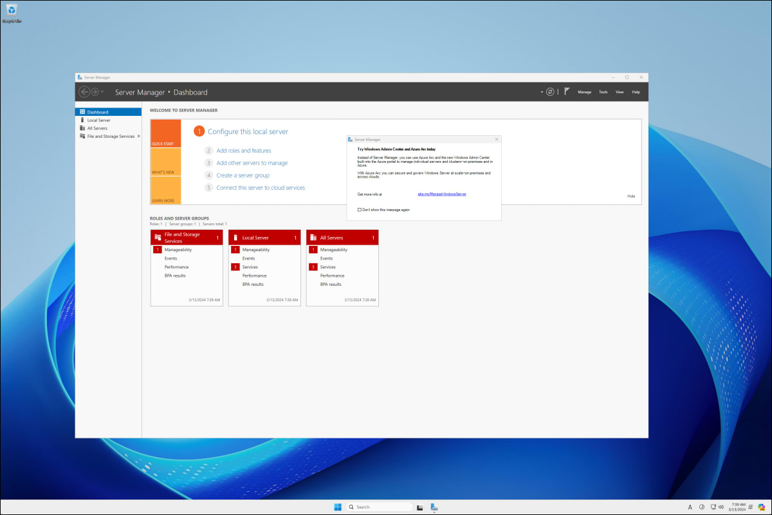
Task: Open the All Servers tile header
Action: tap(342, 238)
